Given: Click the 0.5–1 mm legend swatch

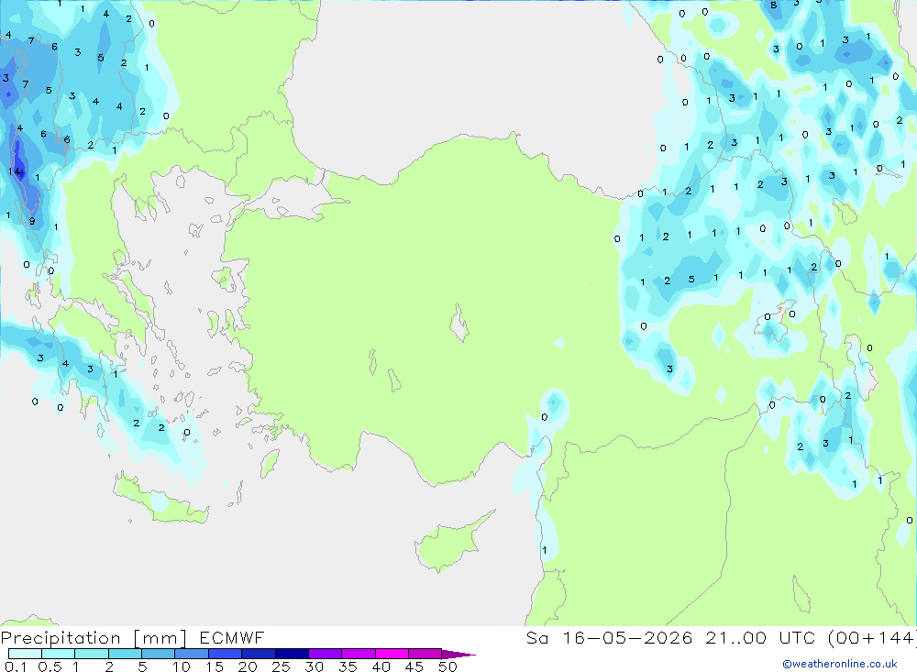Looking at the screenshot, I should (58, 654).
